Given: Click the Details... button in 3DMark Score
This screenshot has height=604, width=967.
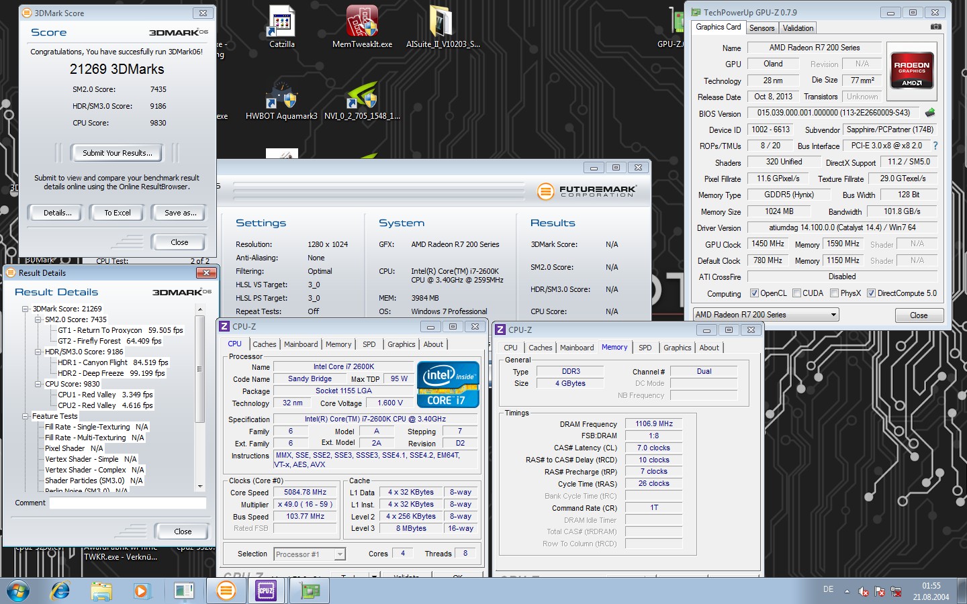Looking at the screenshot, I should (57, 213).
